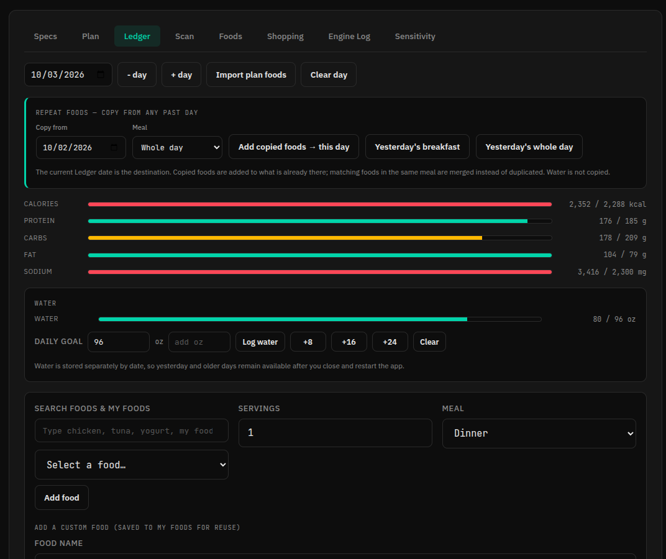
Task: Add 24 oz with the +24 button
Action: point(390,342)
